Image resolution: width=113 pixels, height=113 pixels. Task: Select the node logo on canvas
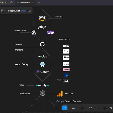pyautogui.click(x=43, y=56)
